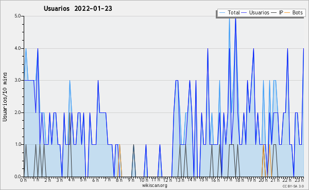Screen dimensions: 309x190
Task: Click the 'CC BY-SA 3.0' license text
Action: [x=293, y=186]
